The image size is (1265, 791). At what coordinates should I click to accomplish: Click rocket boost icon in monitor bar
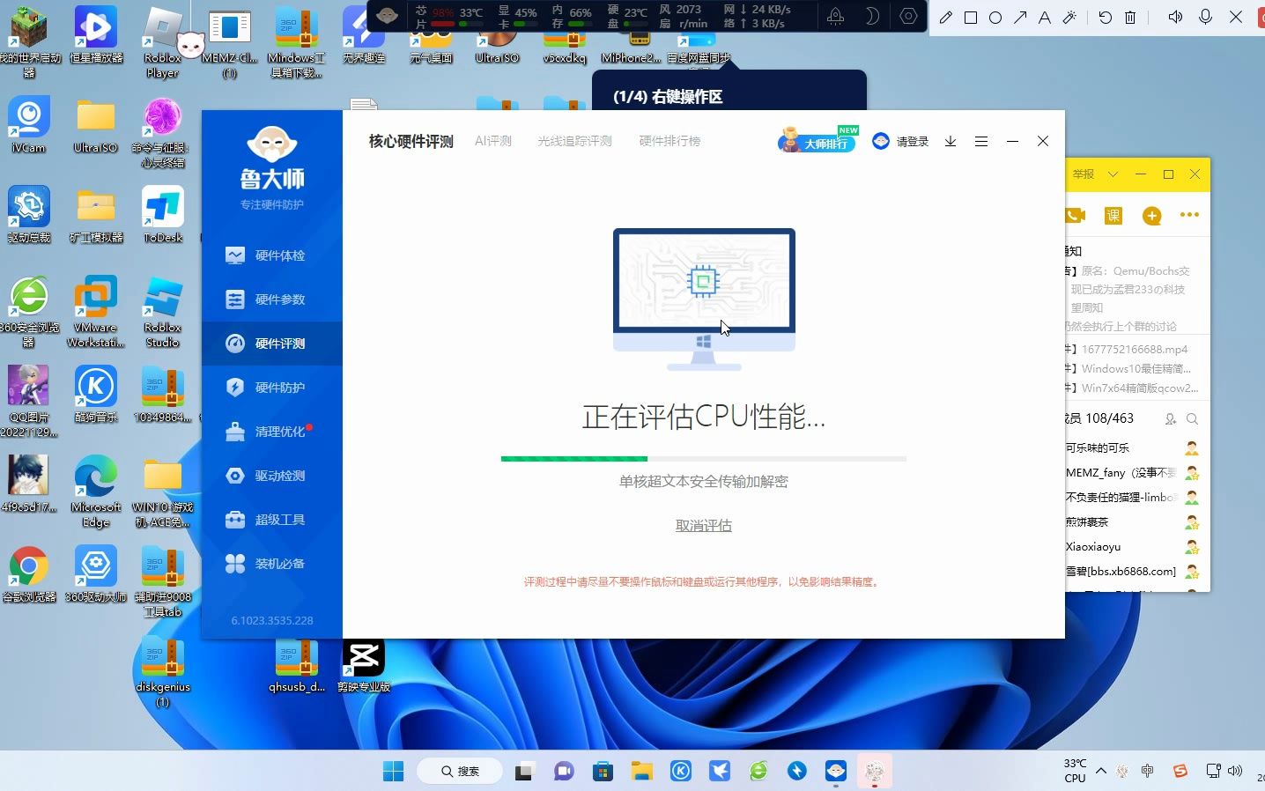pos(836,16)
